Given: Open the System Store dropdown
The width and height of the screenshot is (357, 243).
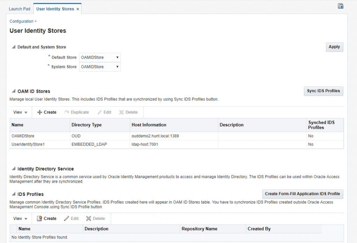Looking at the screenshot, I should pyautogui.click(x=100, y=67).
